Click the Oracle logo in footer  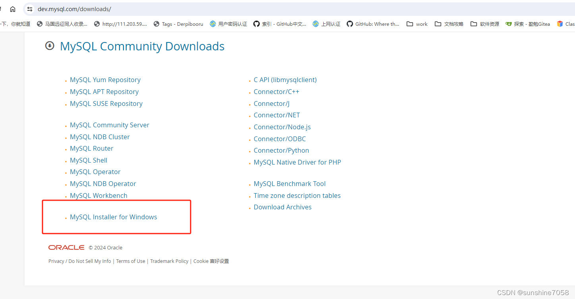point(66,247)
